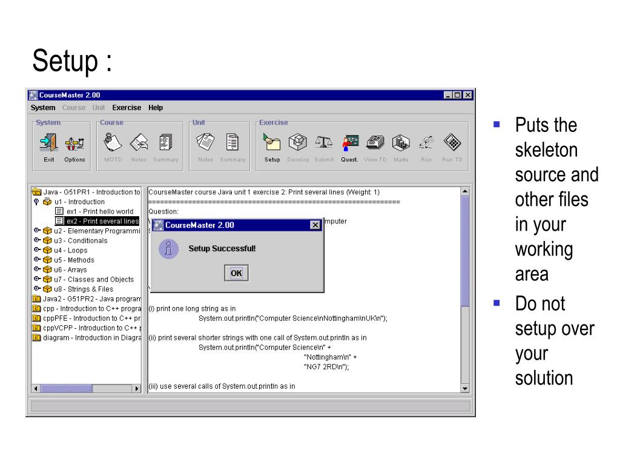The image size is (620, 465).
Task: Collapse the u1 - Introduction unit node
Action: 36,202
